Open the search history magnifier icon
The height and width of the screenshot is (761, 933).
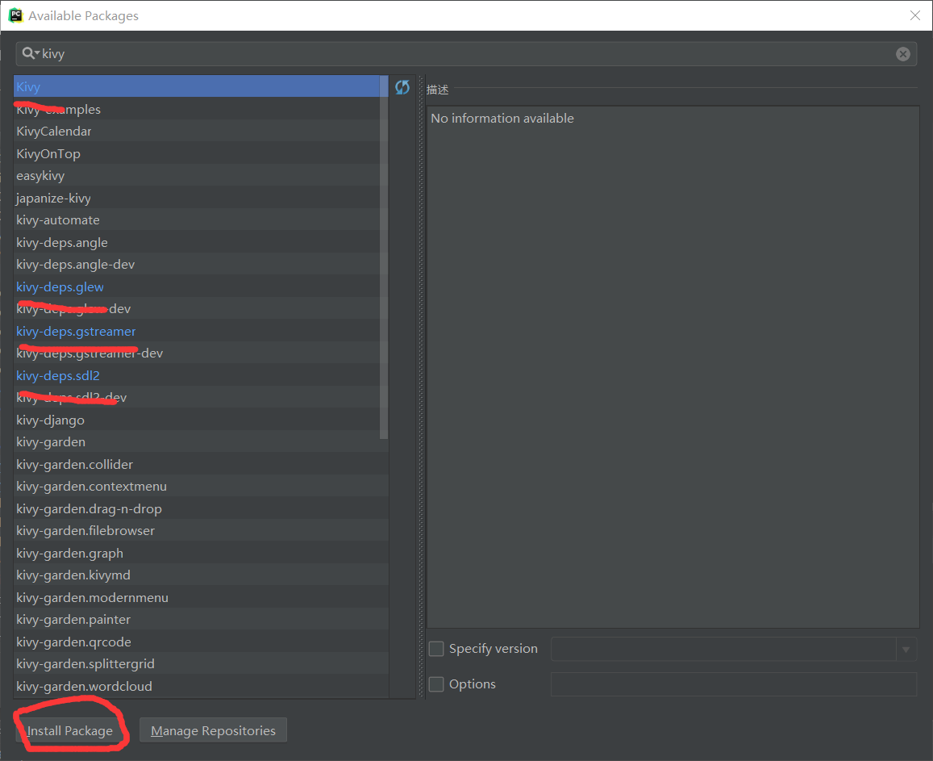point(31,53)
